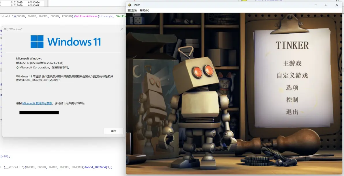344x176 pixels.
Task: Maximize the Tinker window
Action: (326, 5)
